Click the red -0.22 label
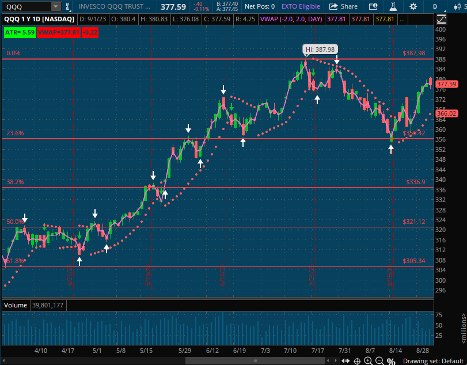The height and width of the screenshot is (365, 467). point(90,32)
